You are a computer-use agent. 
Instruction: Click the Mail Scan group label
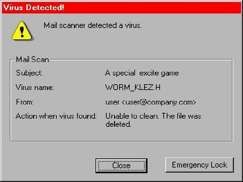(x=32, y=59)
